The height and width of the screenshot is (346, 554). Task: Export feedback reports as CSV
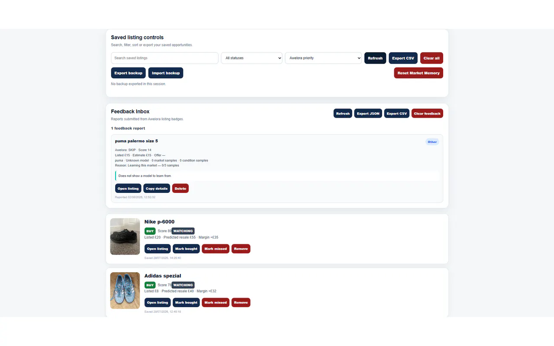(397, 113)
